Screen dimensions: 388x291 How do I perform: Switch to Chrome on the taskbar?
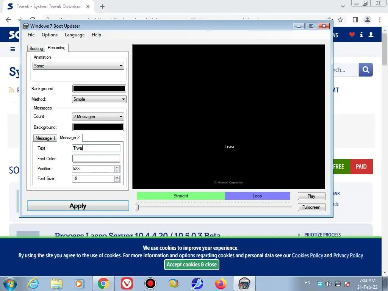pyautogui.click(x=103, y=283)
